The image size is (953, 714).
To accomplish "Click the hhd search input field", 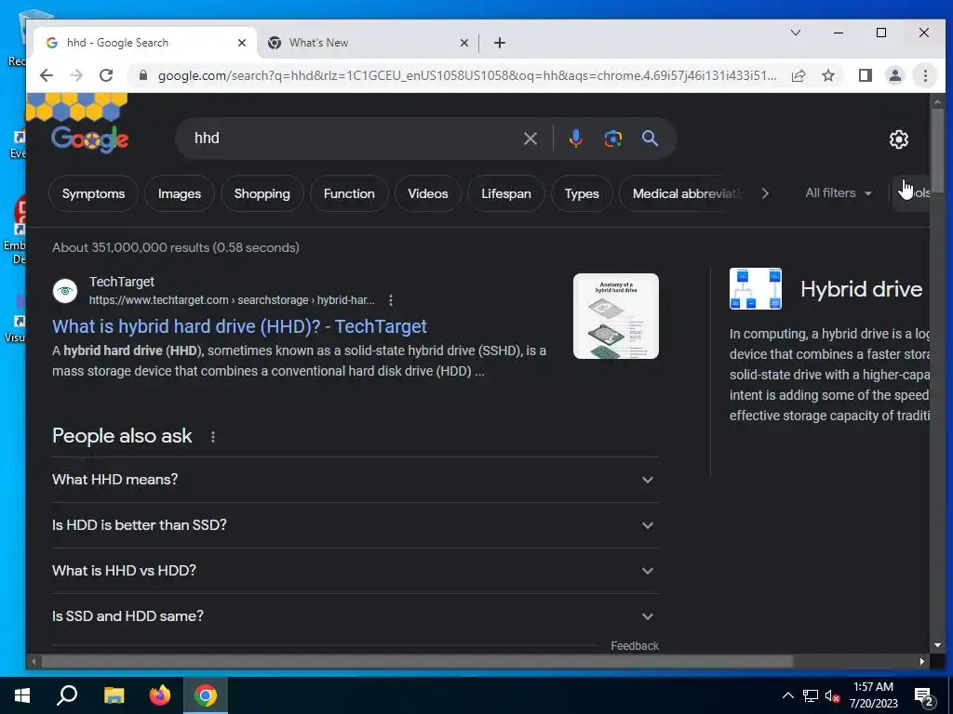I will click(x=353, y=139).
